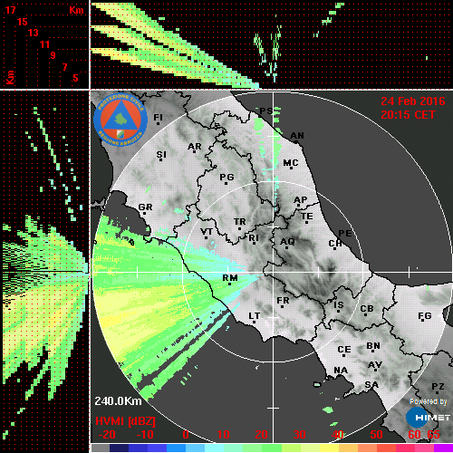Screen dimensions: 453x453
Task: Click the Powered by text link
Action: pyautogui.click(x=428, y=401)
